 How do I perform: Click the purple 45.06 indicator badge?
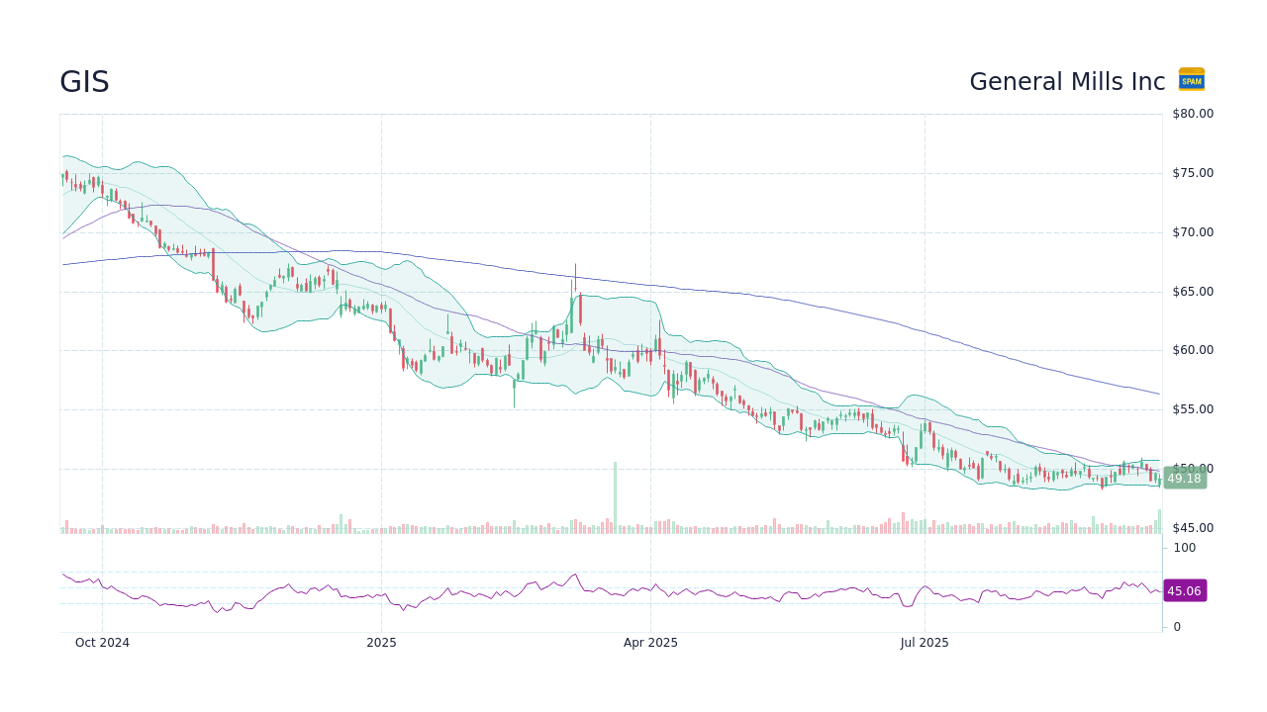tap(1184, 590)
